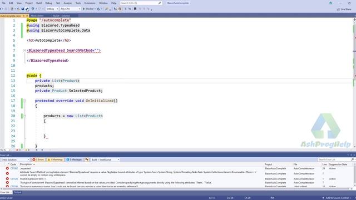Click the '@page "/autocomplete"' line in the editor
Screen dimensions: 356x200
(48, 21)
